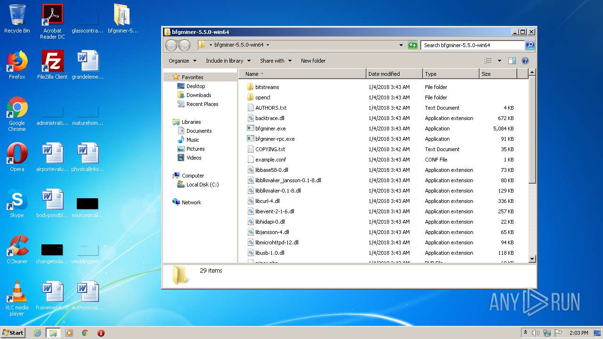Click the search magnifier icon

pyautogui.click(x=530, y=45)
